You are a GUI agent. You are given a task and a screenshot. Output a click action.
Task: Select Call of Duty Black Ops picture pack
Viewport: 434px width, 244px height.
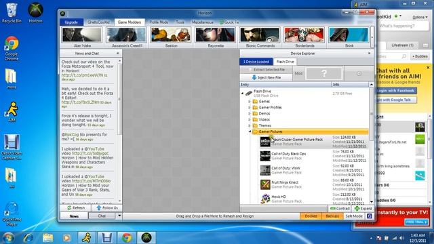click(x=313, y=156)
